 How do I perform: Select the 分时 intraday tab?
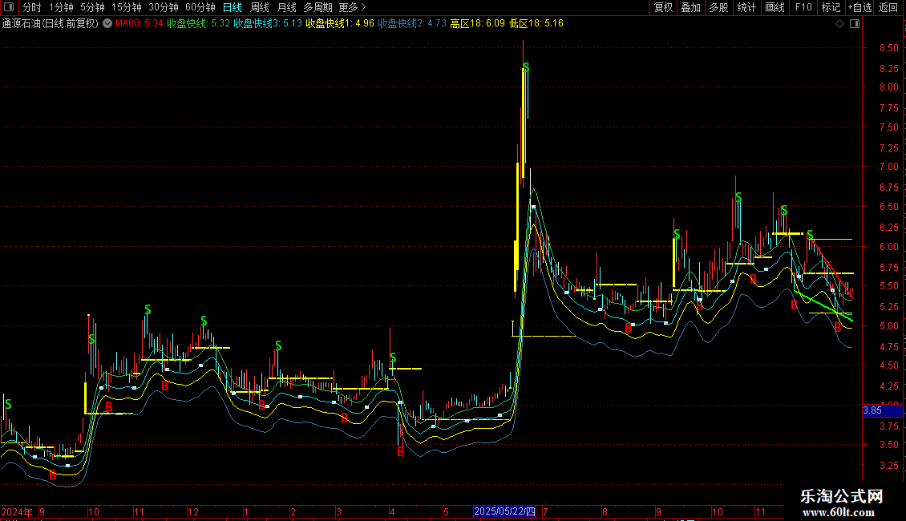pyautogui.click(x=31, y=7)
